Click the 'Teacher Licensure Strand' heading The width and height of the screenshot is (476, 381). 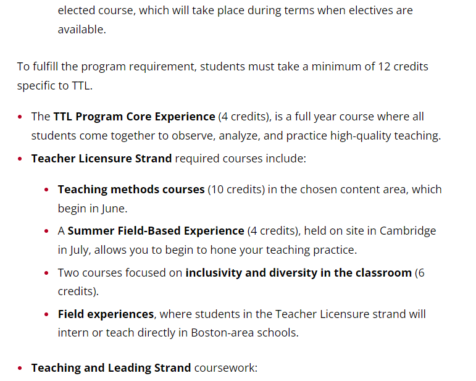coord(101,159)
